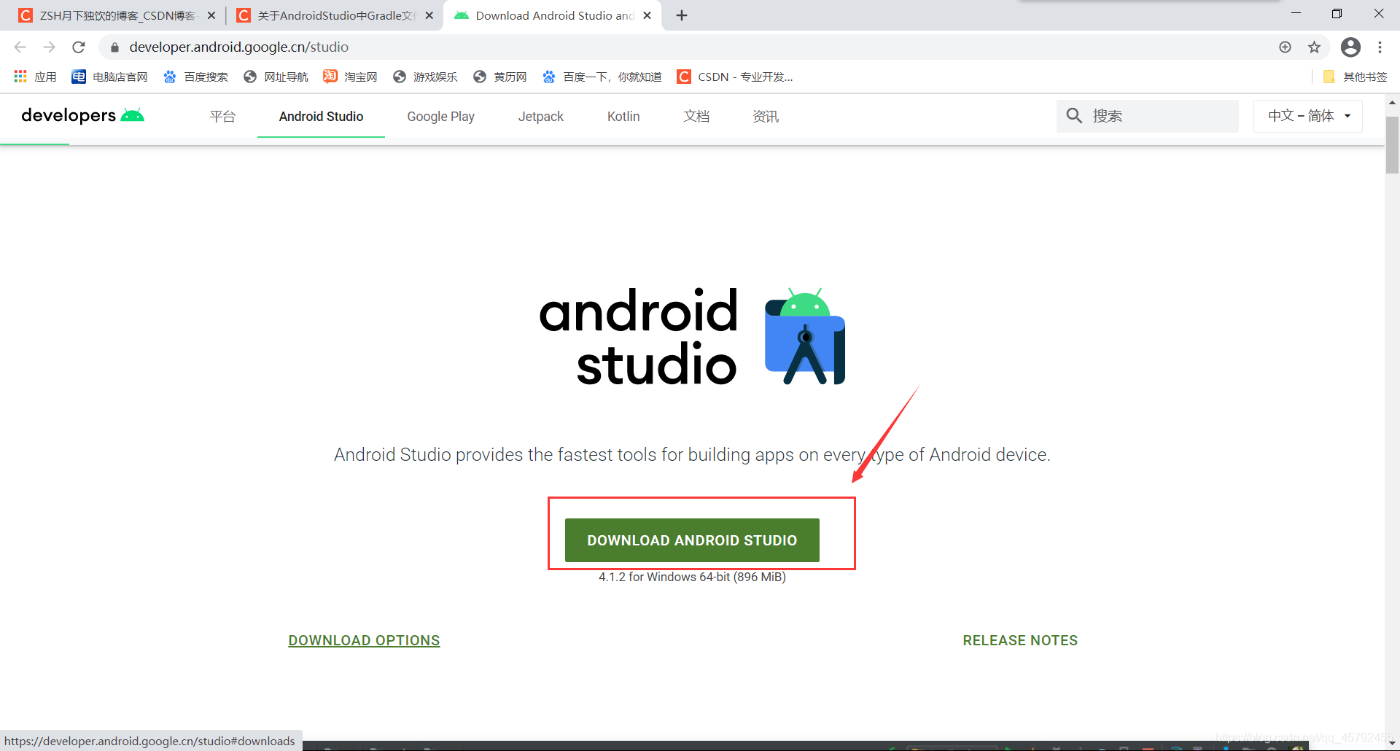Image resolution: width=1400 pixels, height=751 pixels.
Task: Open a new browser tab
Action: pos(682,15)
